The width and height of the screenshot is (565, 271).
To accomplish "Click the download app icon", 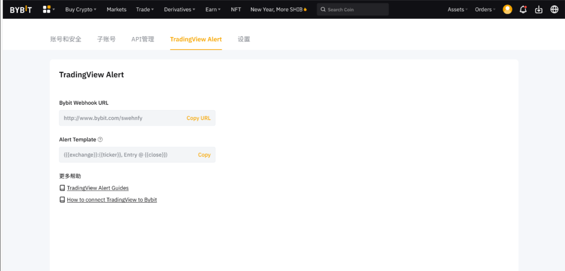I will (539, 9).
